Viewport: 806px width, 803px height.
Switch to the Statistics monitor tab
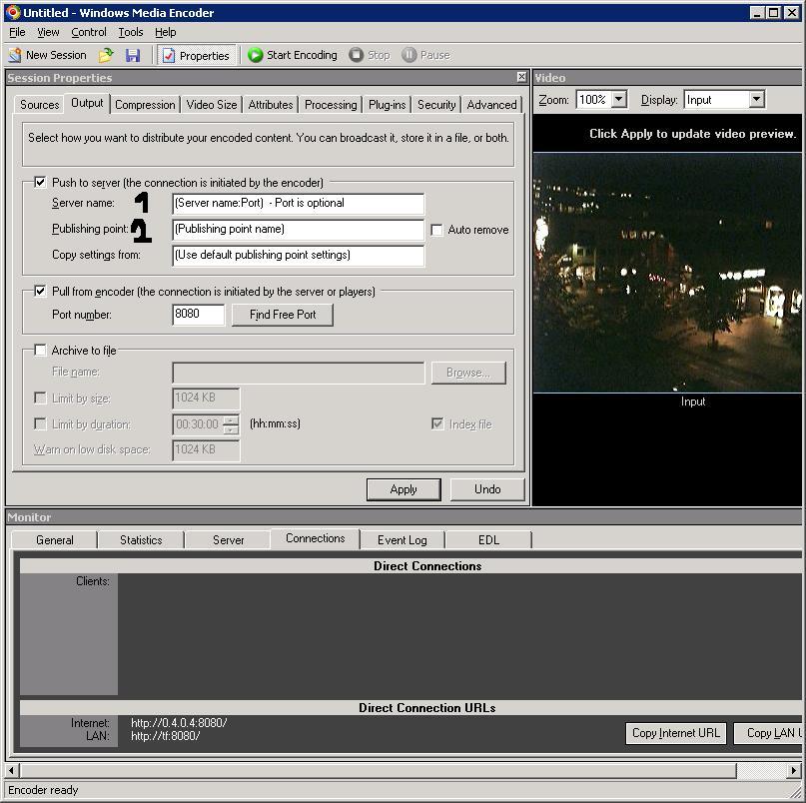click(141, 540)
